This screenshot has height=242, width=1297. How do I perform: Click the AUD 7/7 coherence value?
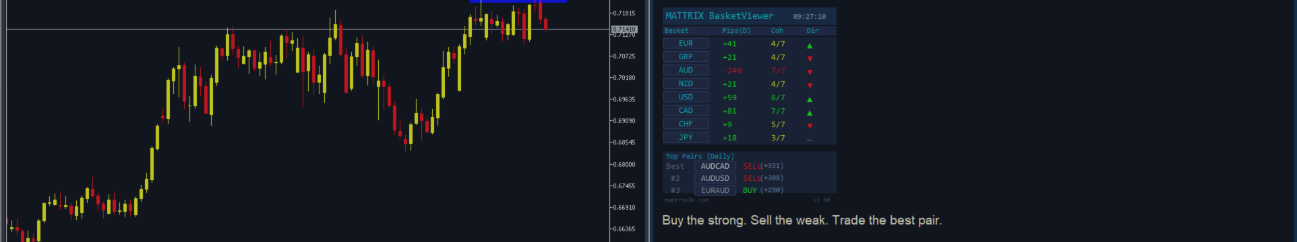point(778,71)
